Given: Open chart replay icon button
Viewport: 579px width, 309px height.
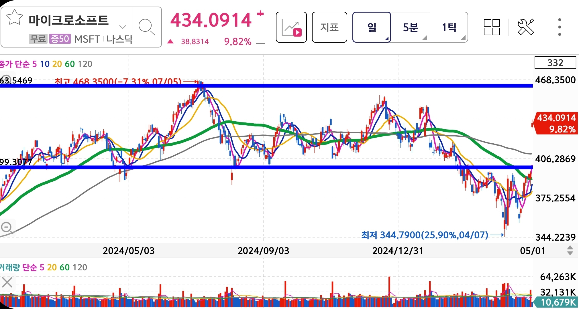Looking at the screenshot, I should pos(291,27).
